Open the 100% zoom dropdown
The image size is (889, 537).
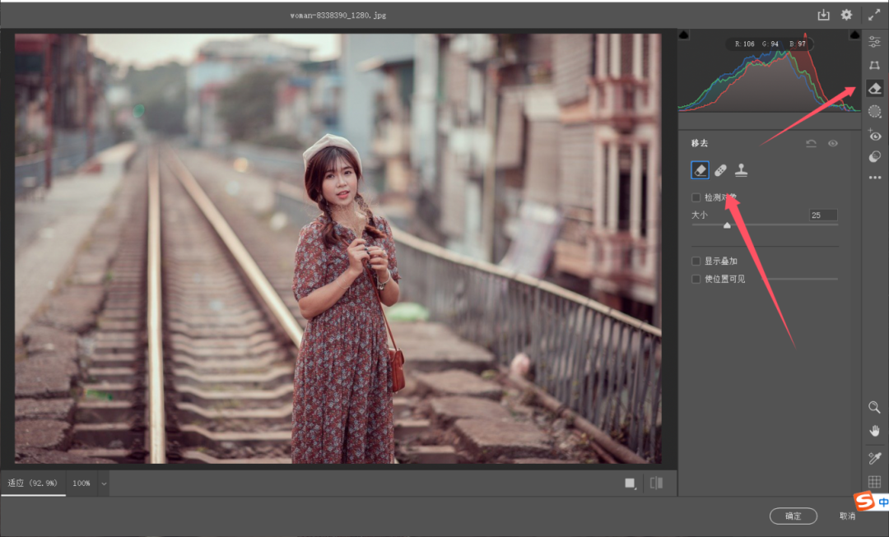coord(85,484)
